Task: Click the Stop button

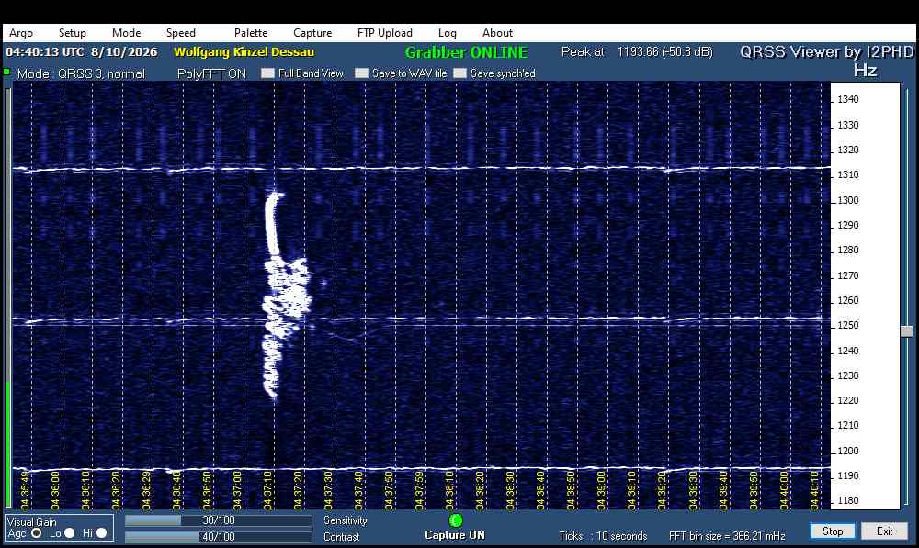Action: pyautogui.click(x=833, y=531)
